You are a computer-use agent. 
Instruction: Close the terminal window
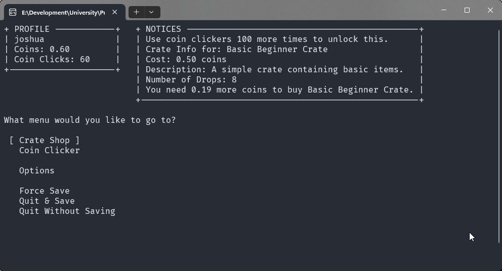[x=490, y=10]
